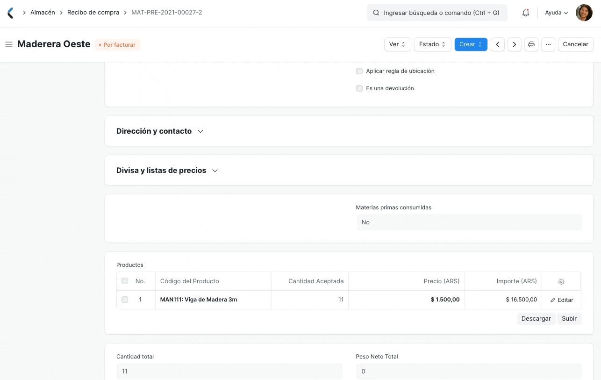Select all rows checkbox in Productos header

point(125,281)
